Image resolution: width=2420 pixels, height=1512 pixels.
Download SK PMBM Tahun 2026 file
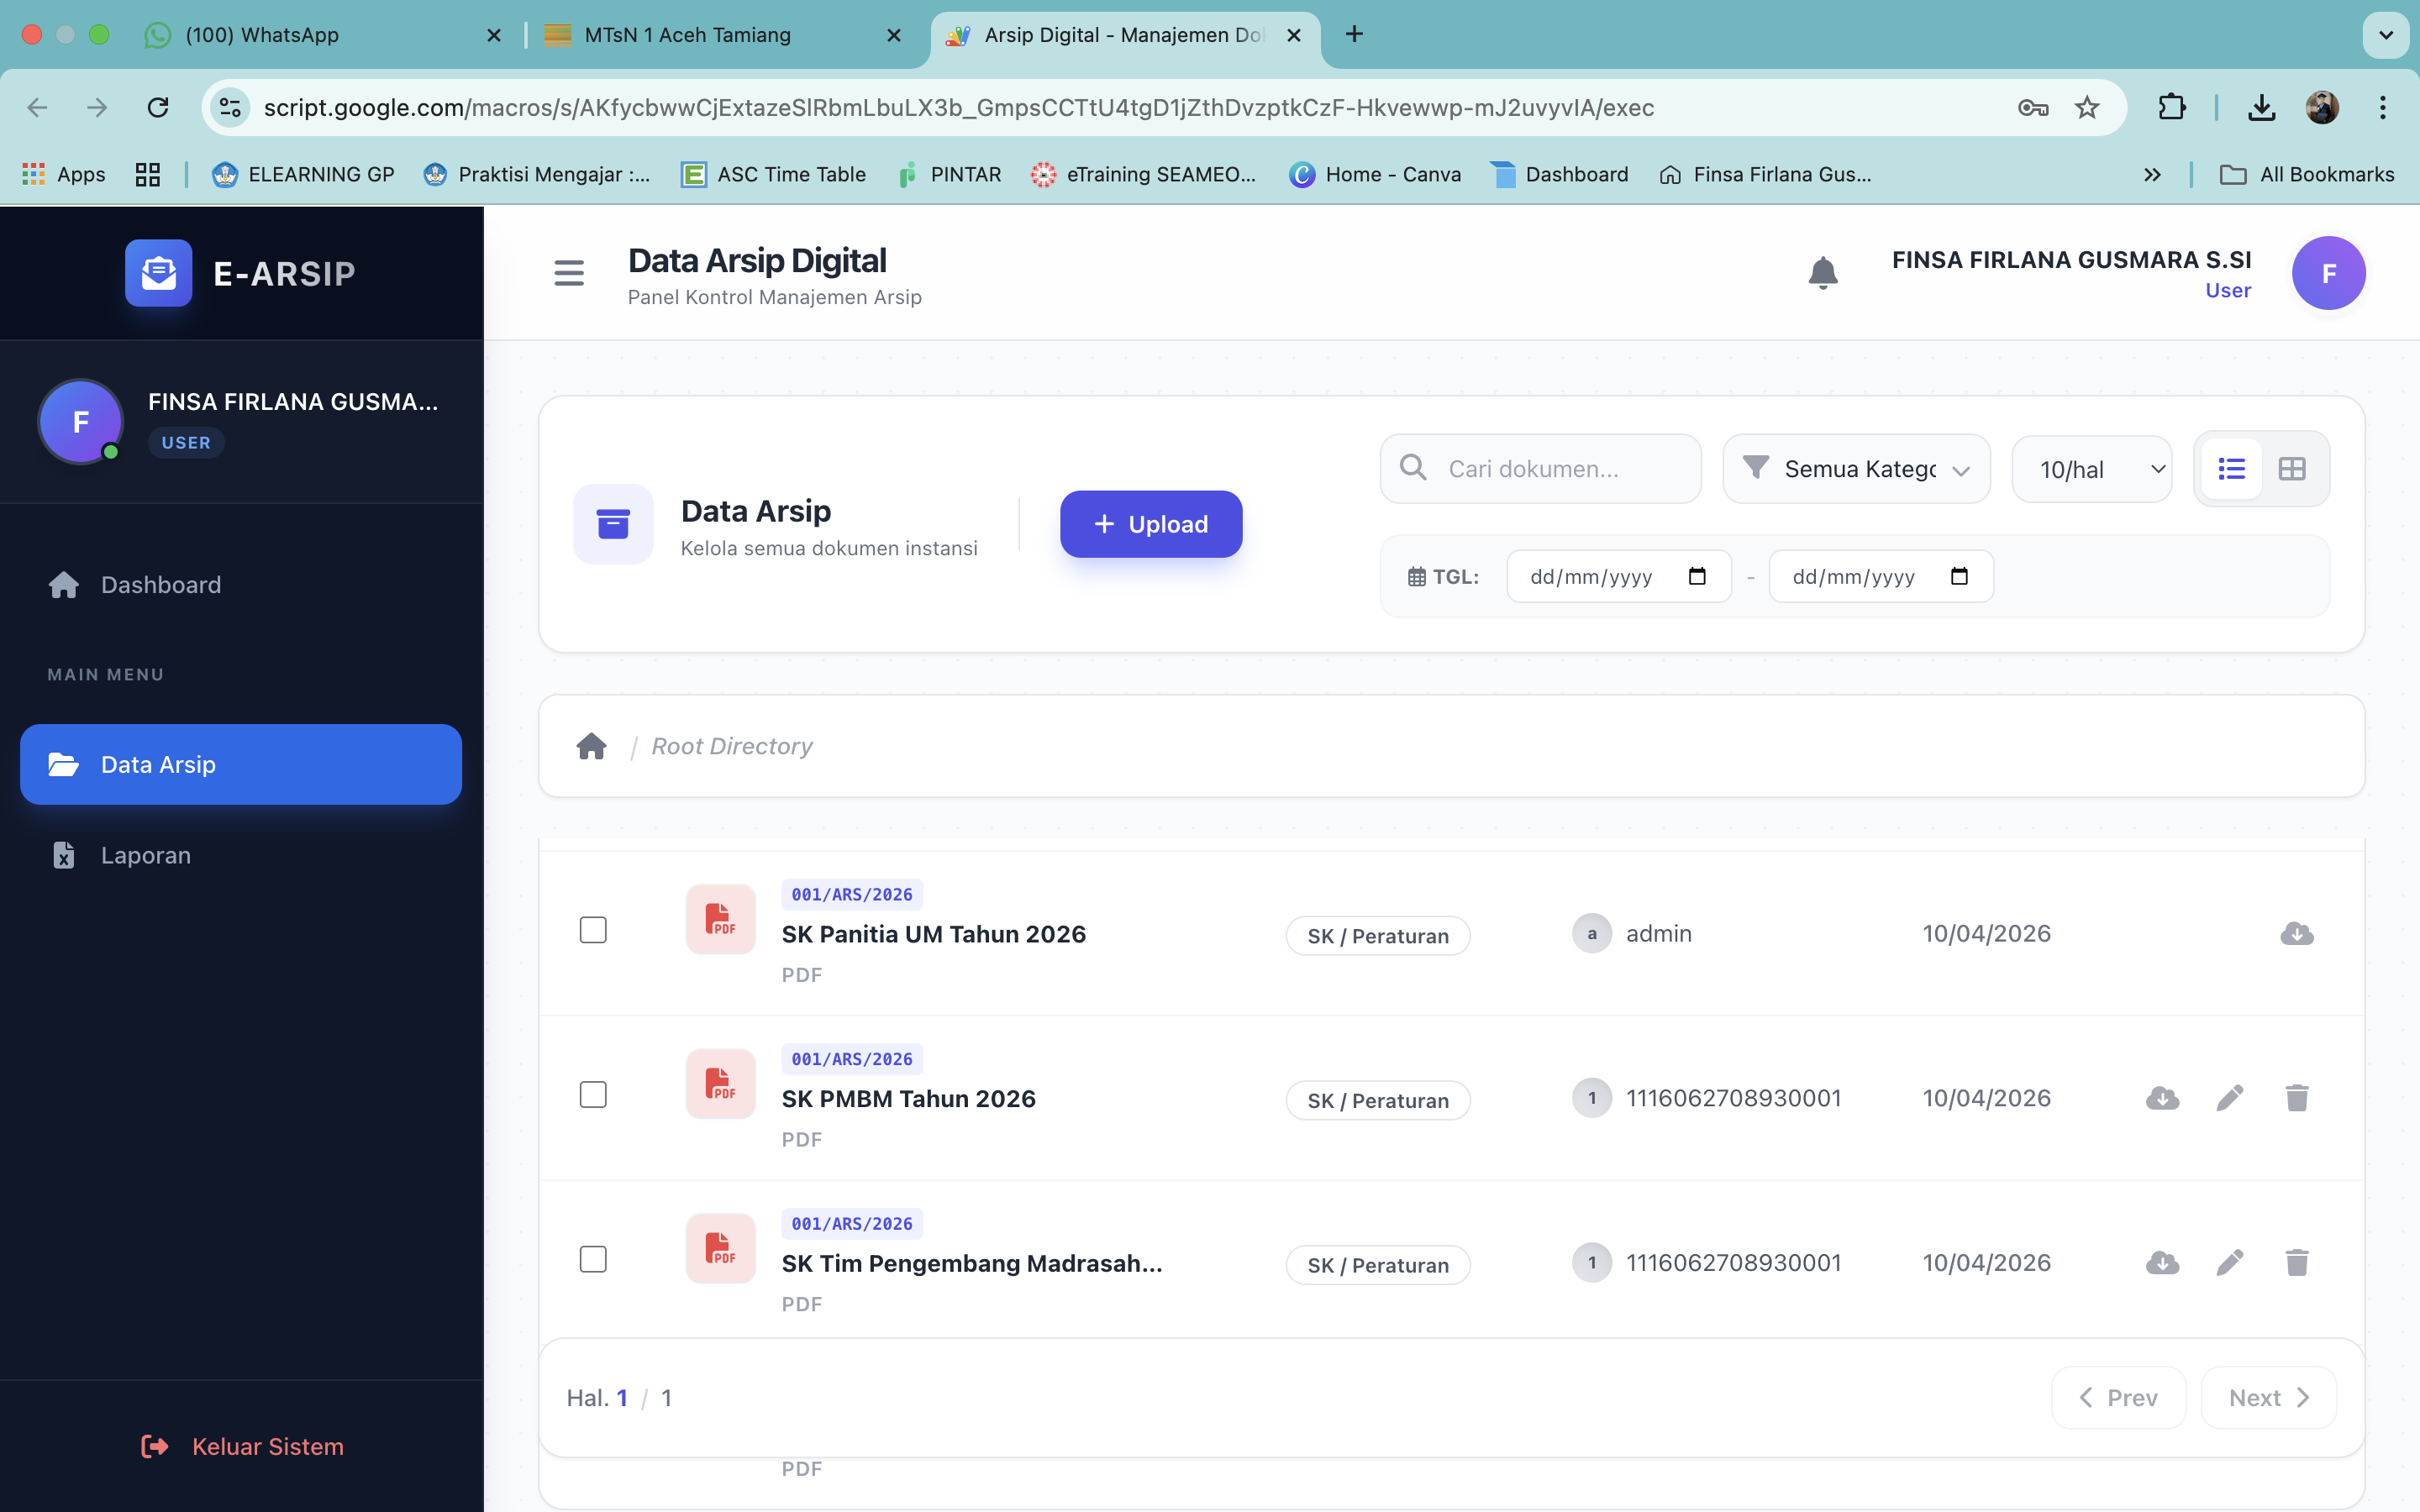click(2162, 1098)
